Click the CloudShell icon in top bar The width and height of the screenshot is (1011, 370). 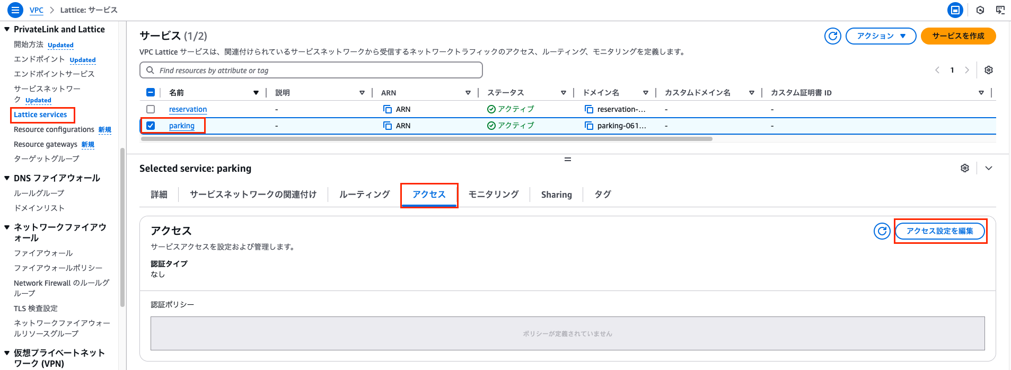point(955,10)
